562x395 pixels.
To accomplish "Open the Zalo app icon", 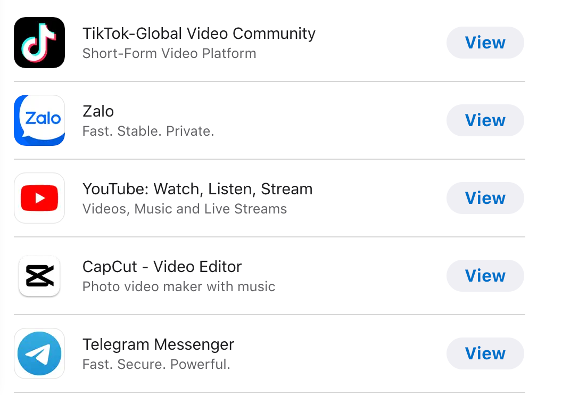I will [x=39, y=120].
